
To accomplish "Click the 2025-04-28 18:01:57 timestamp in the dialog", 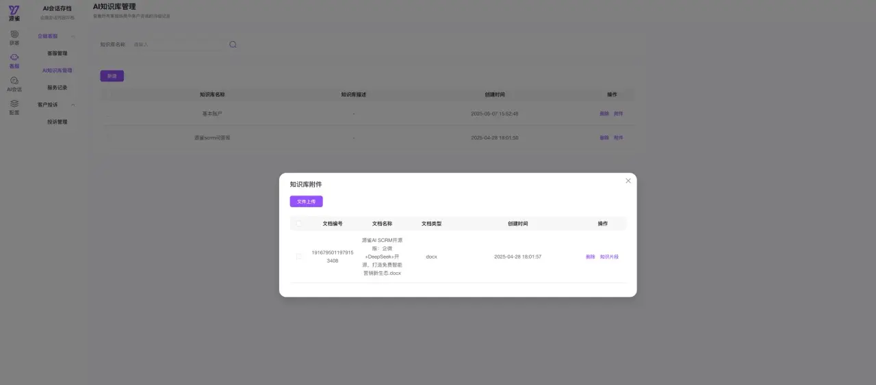I will coord(518,256).
